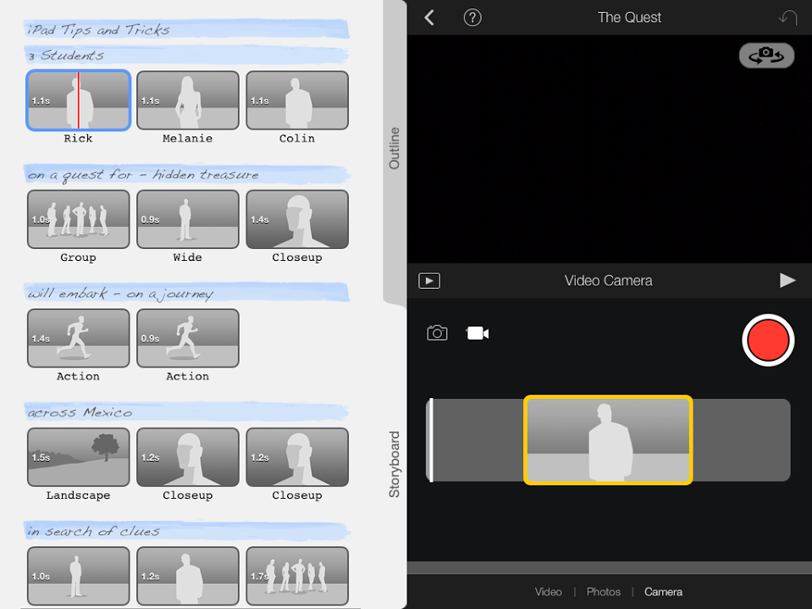The width and height of the screenshot is (812, 609).
Task: Edit the 'across Mexico' title text
Action: pyautogui.click(x=80, y=412)
